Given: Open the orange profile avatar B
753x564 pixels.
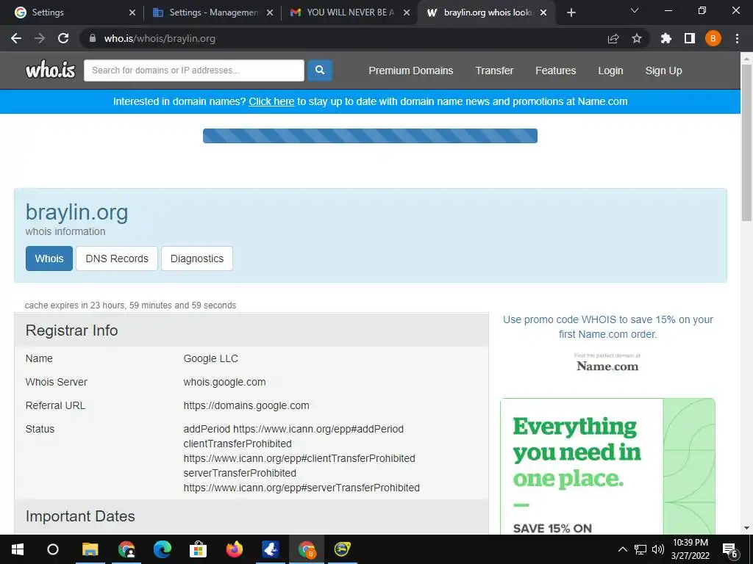Looking at the screenshot, I should (x=713, y=38).
